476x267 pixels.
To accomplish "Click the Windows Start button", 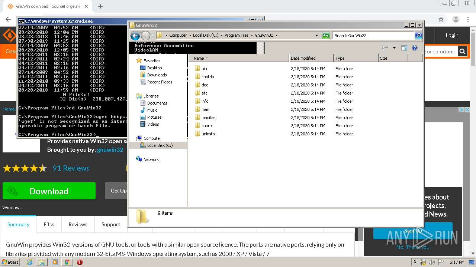I will coord(10,262).
